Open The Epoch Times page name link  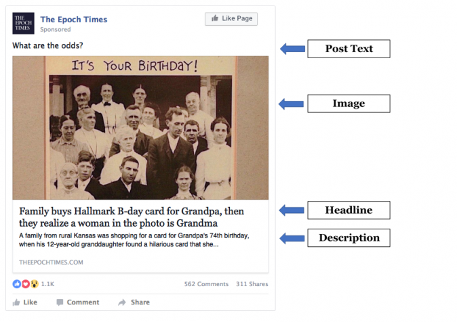[73, 19]
